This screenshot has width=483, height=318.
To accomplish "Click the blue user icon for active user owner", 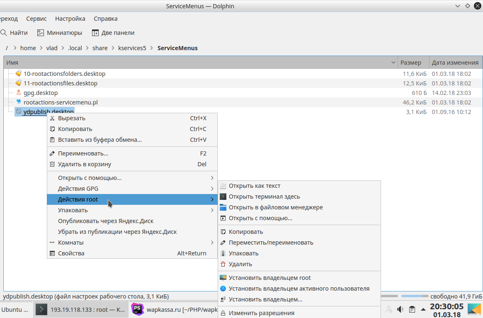I will [223, 289].
